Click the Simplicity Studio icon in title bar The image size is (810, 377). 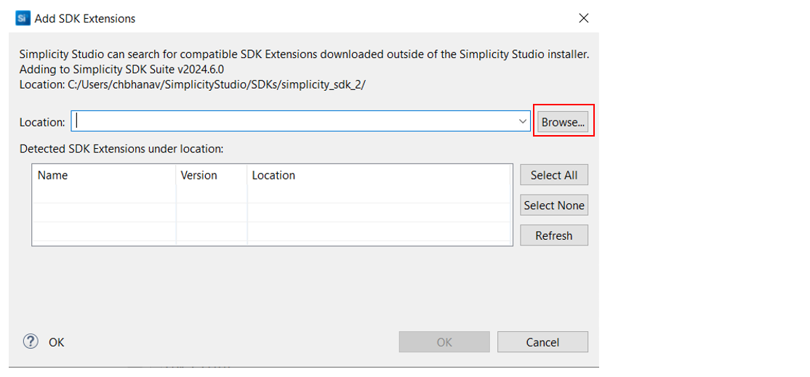23,18
